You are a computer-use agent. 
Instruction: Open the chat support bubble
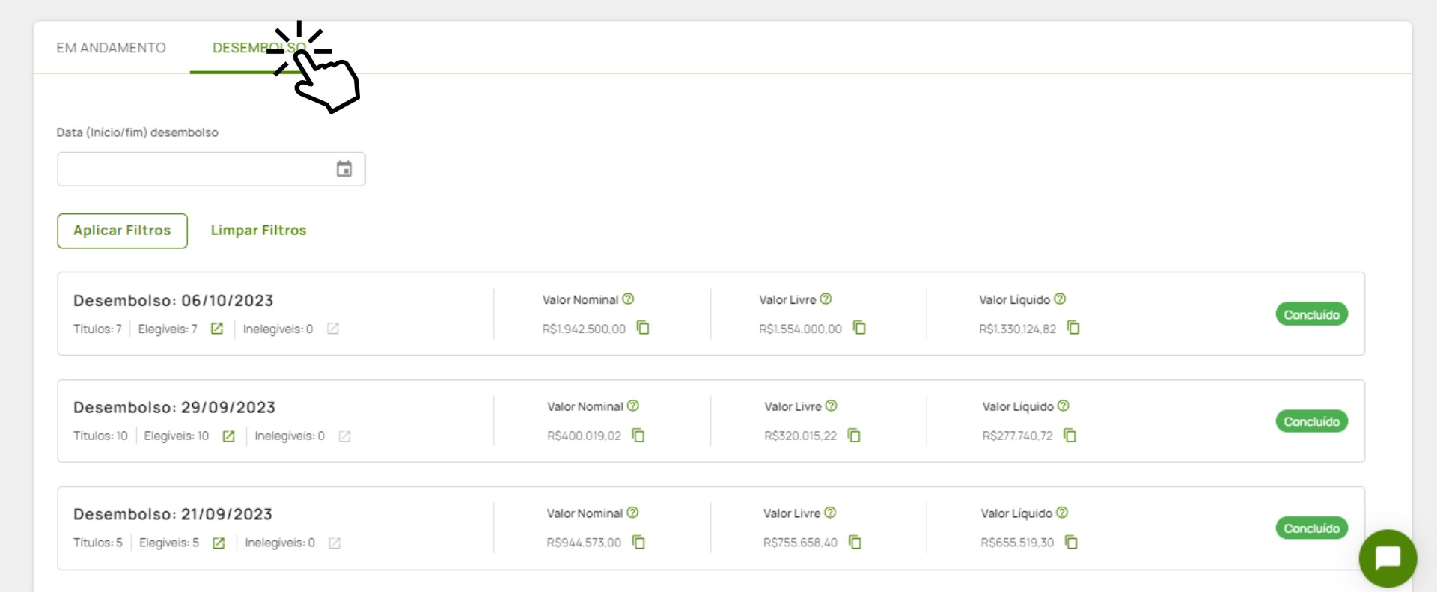tap(1388, 558)
